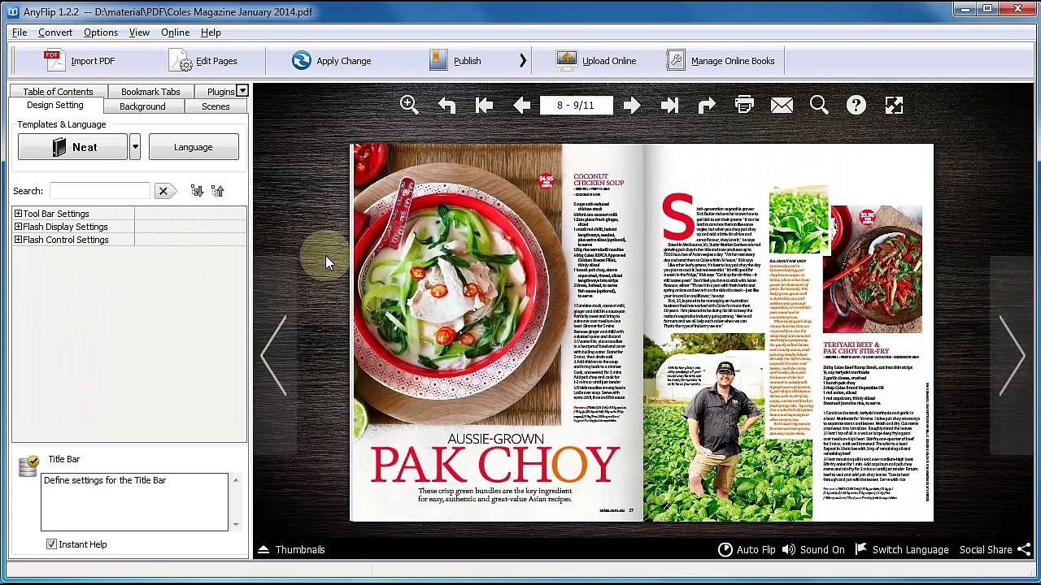Toggle Sound On speaker
Image resolution: width=1041 pixels, height=585 pixels.
(x=814, y=550)
